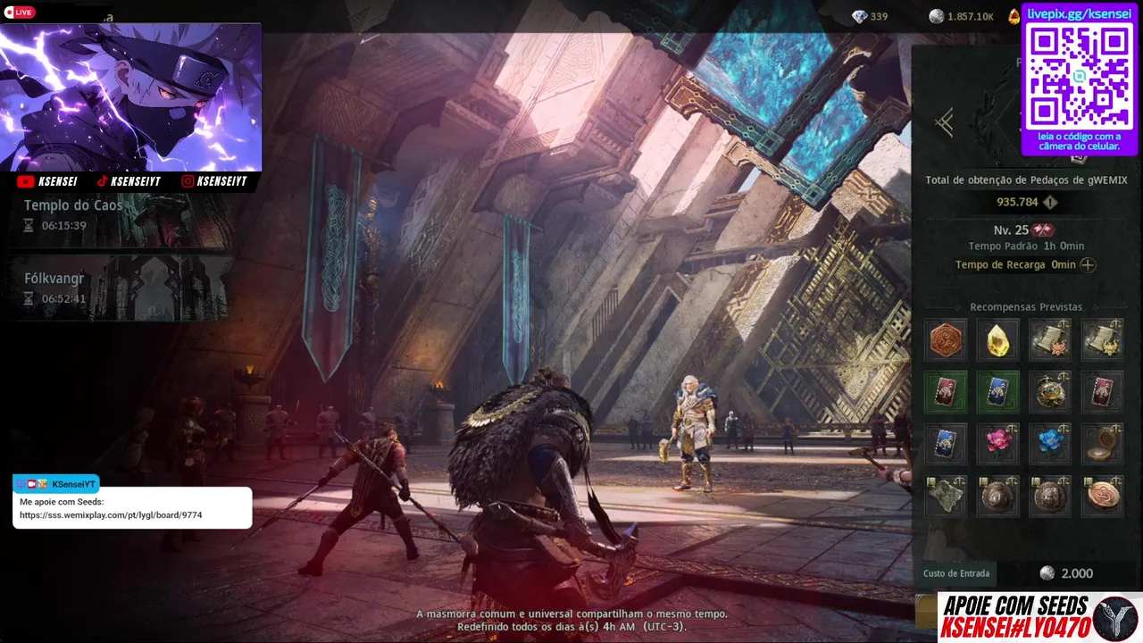The height and width of the screenshot is (643, 1143).
Task: Select the blue flower reward
Action: (1050, 444)
